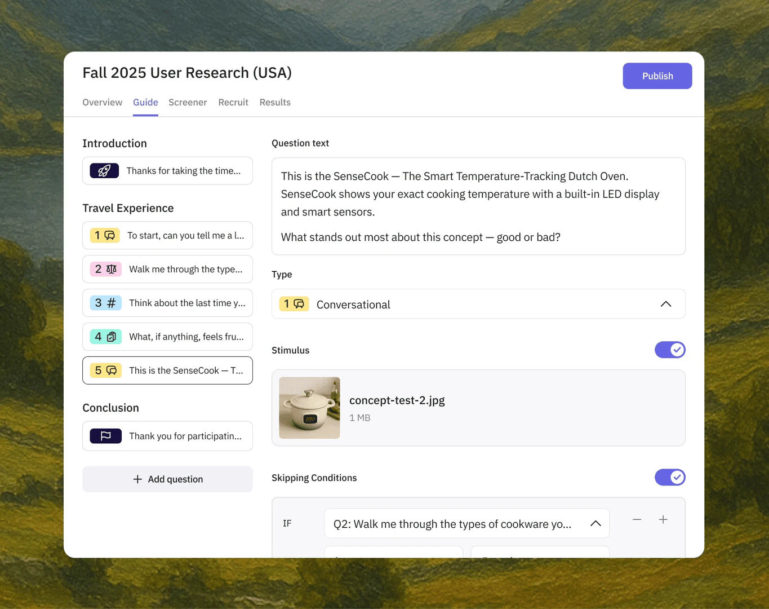Screen dimensions: 769x609
Task: Click the flag icon on the Conclusion card
Action: click(105, 435)
